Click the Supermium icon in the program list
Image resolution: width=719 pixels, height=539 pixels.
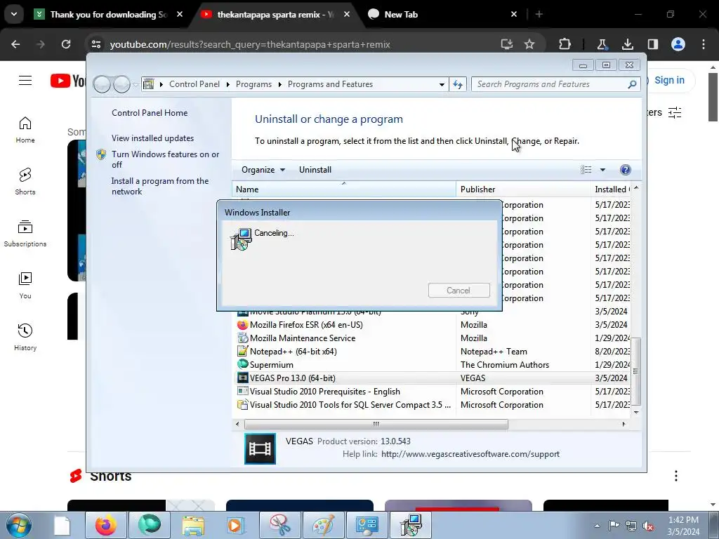pyautogui.click(x=242, y=364)
